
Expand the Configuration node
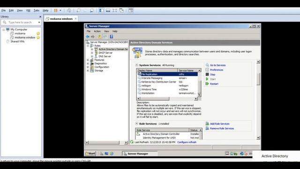(88, 67)
